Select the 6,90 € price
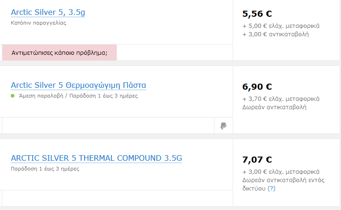 257,87
